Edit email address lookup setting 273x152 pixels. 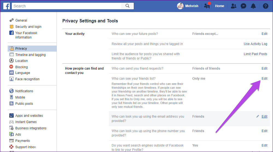(x=264, y=117)
